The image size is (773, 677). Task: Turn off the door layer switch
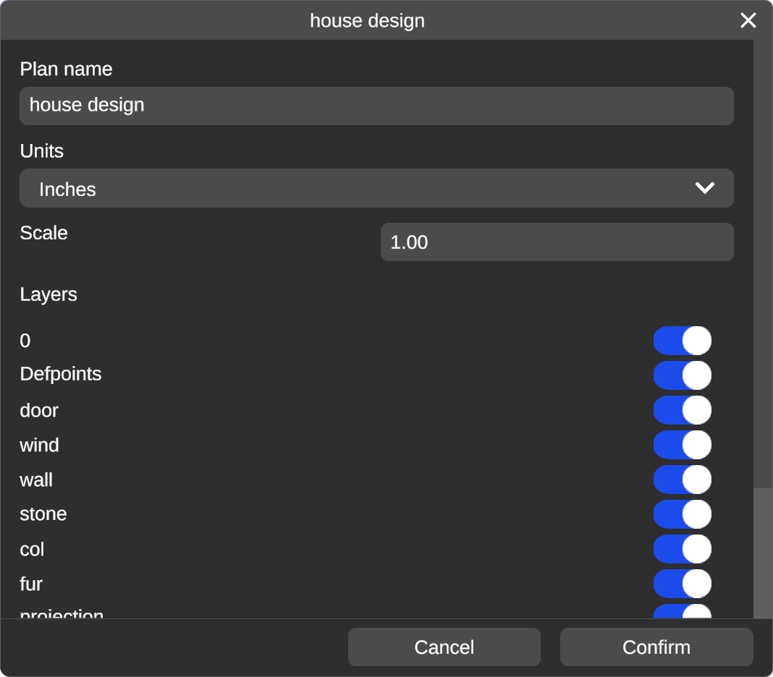point(682,410)
